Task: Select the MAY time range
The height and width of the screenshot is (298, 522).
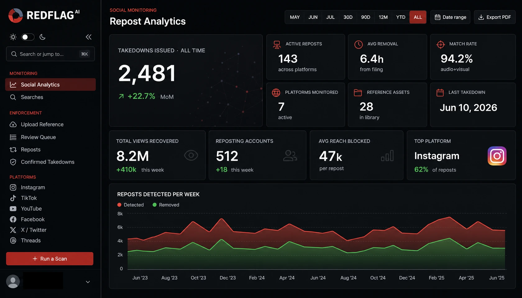Action: [x=295, y=17]
